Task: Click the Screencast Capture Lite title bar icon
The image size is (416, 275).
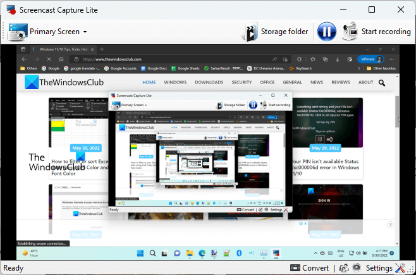Action: [x=11, y=9]
